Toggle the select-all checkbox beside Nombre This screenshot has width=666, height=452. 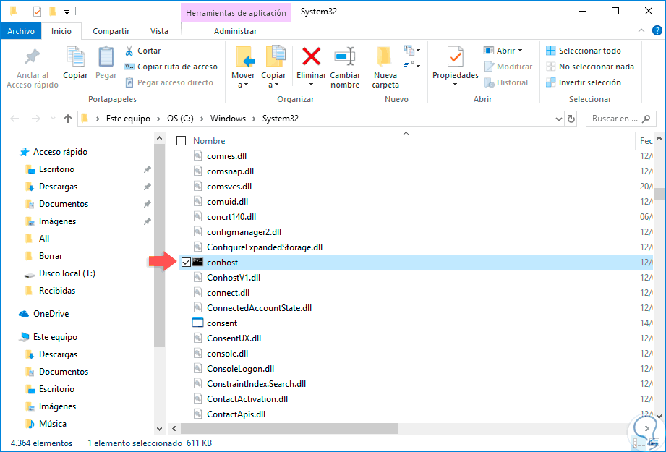pyautogui.click(x=182, y=140)
